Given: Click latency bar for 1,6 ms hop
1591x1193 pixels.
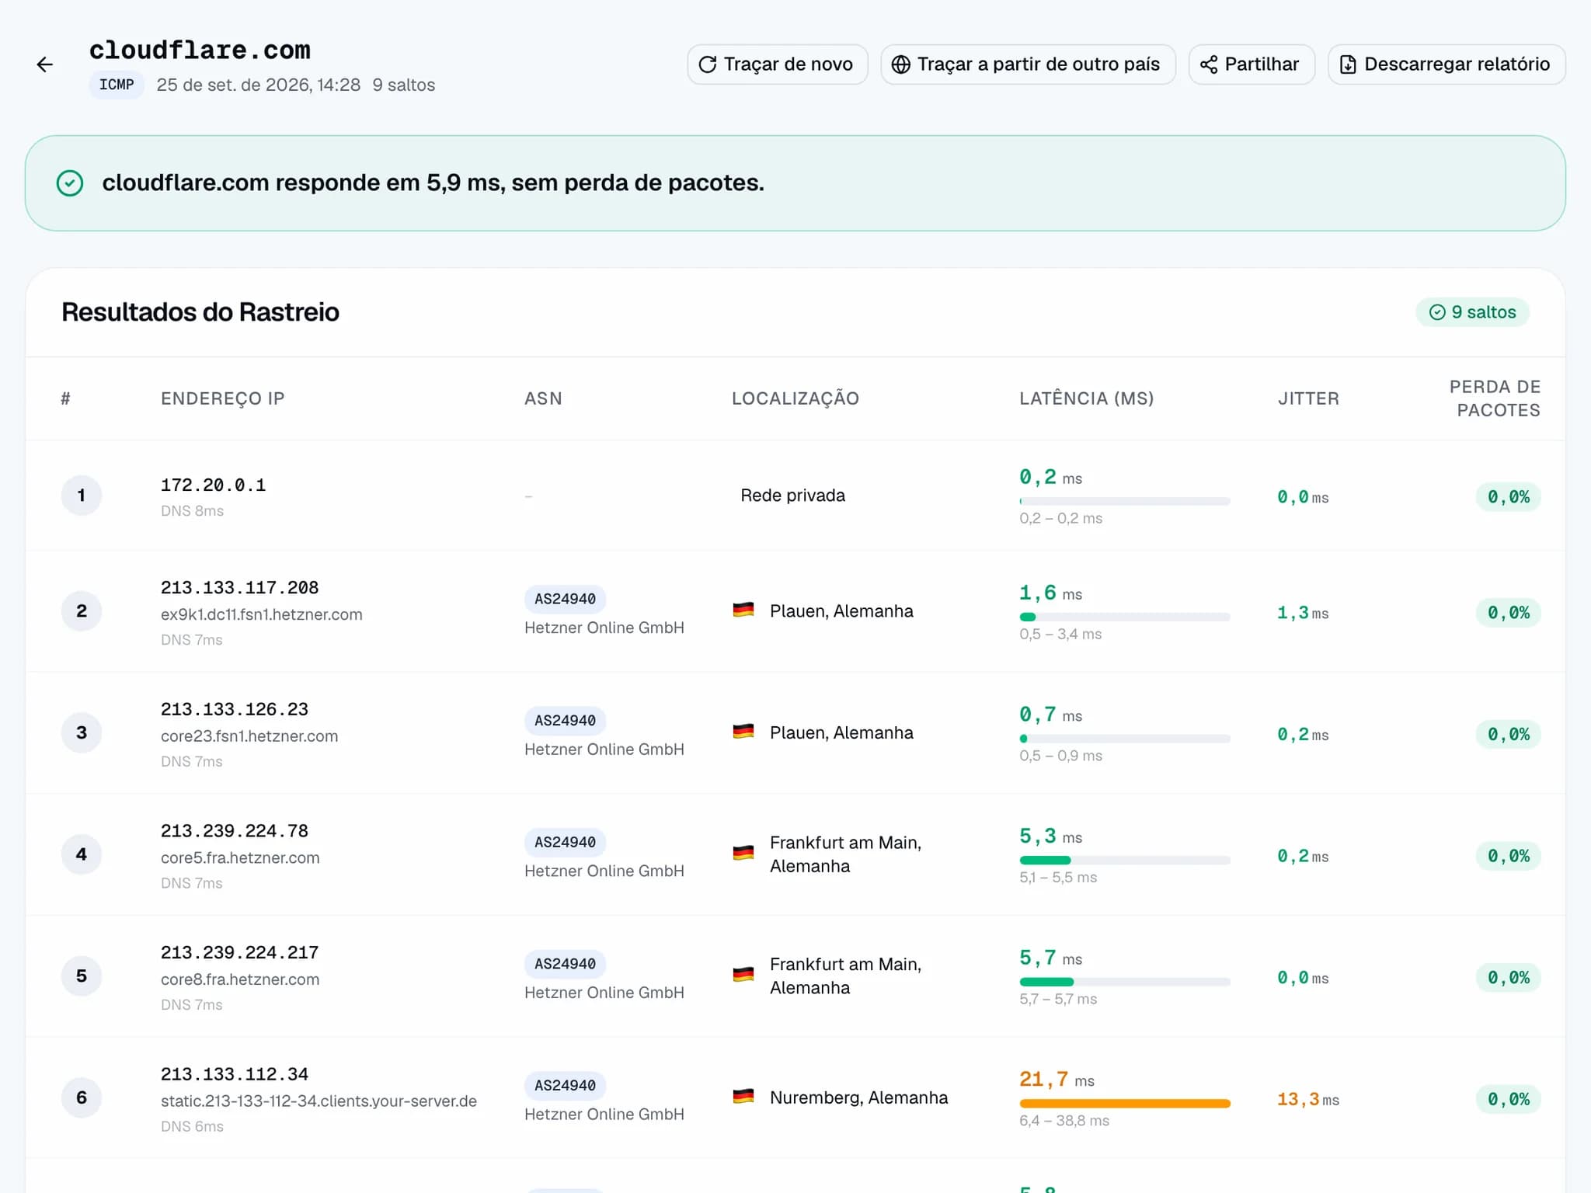Looking at the screenshot, I should click(x=1124, y=617).
